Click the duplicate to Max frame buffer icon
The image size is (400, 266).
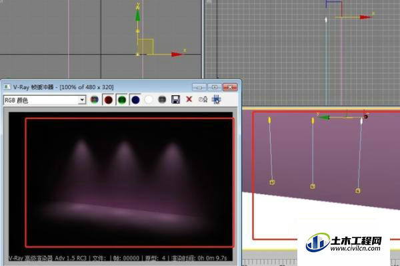click(203, 100)
